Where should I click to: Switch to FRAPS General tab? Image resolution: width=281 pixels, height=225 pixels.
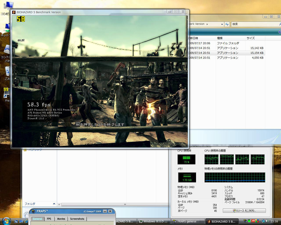click(x=38, y=219)
